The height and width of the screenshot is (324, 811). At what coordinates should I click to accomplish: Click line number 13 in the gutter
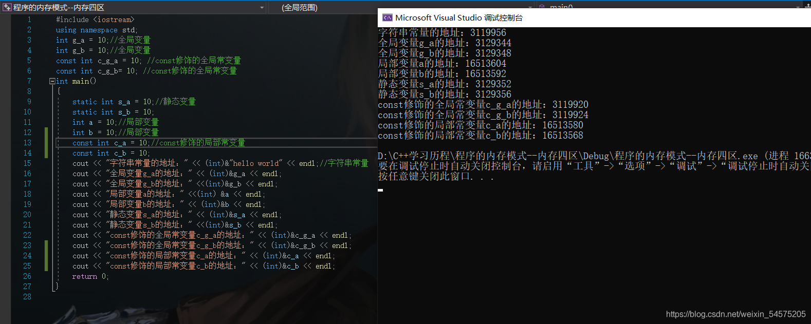[x=27, y=143]
